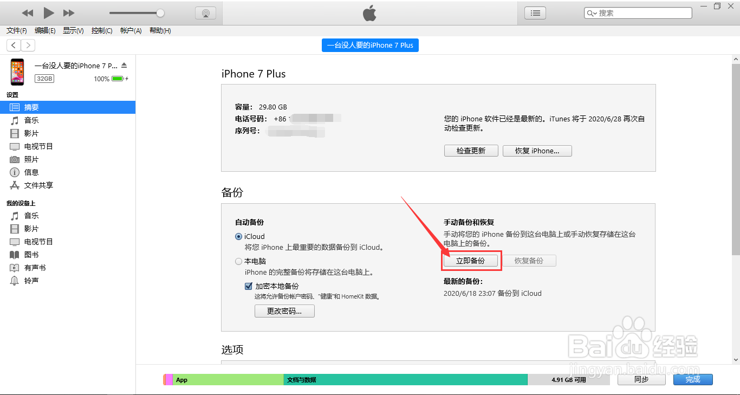Open the 帐户(A) menu

click(x=131, y=31)
